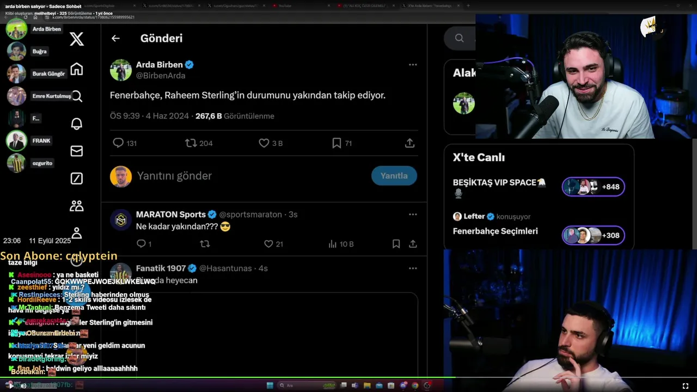Open Arda Birben's profile avatar on post
Screen dimensions: 697x392
(x=121, y=70)
